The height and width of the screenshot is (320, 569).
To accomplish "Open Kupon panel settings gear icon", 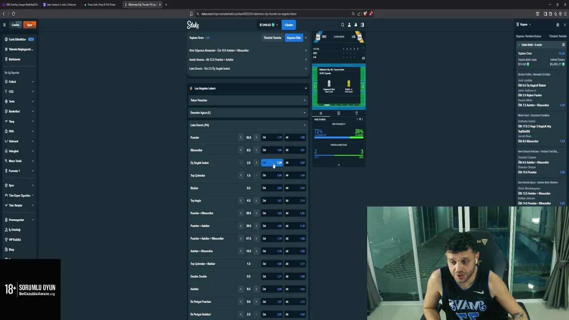I will [x=558, y=25].
